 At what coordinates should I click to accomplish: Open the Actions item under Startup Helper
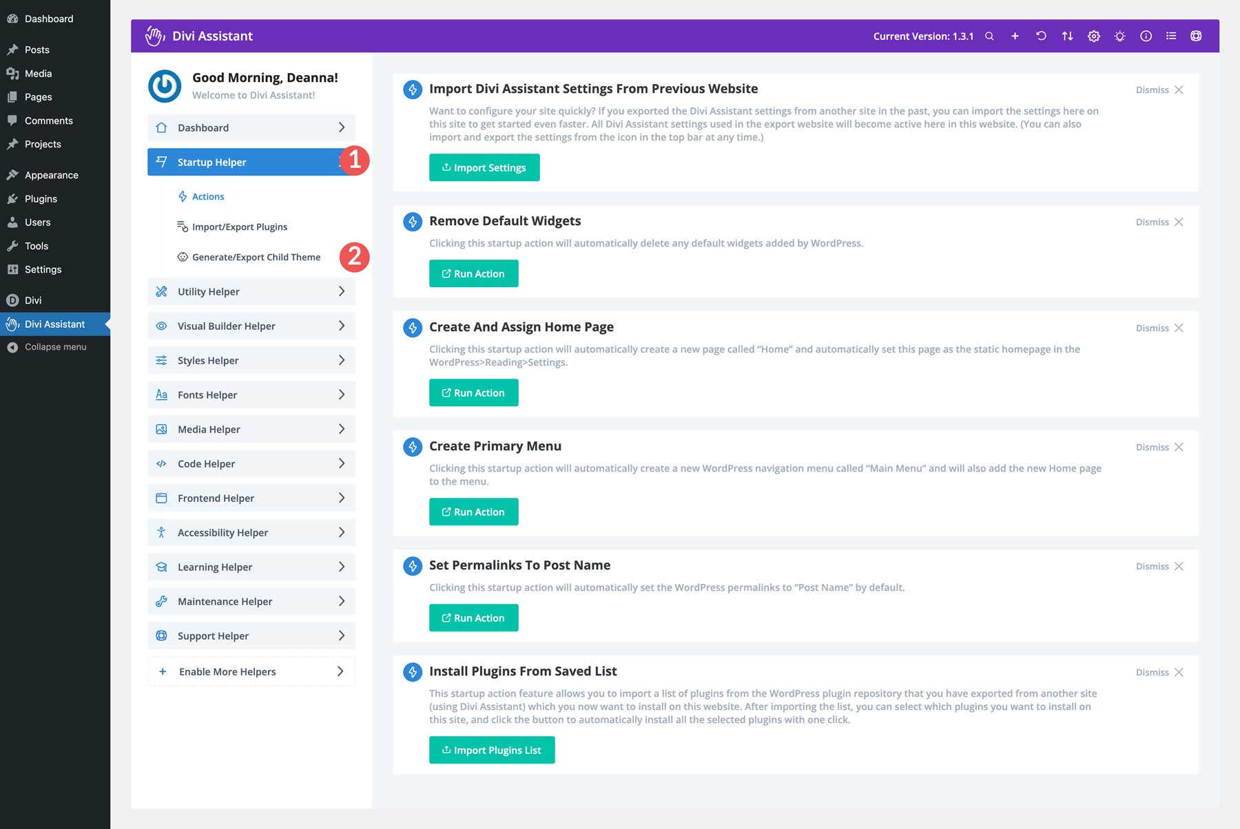[208, 196]
